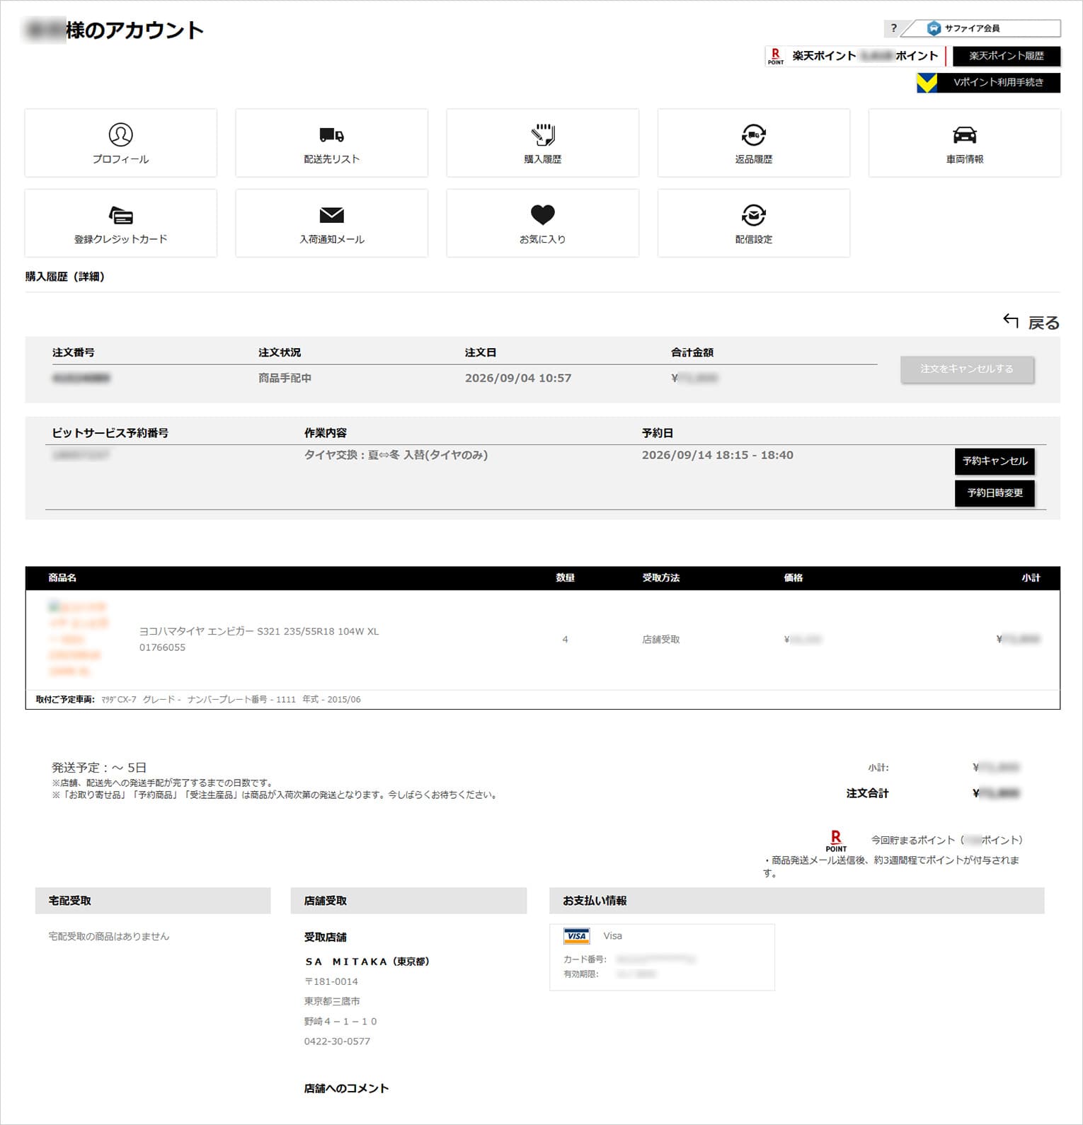Viewport: 1083px width, 1125px height.
Task: Click 予約キャンセル button
Action: [995, 461]
